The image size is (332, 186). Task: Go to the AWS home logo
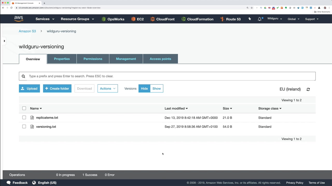(x=19, y=19)
